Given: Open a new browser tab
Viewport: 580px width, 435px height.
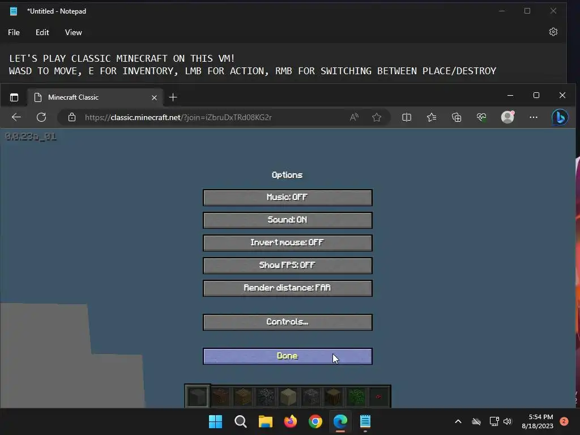Looking at the screenshot, I should coord(173,97).
